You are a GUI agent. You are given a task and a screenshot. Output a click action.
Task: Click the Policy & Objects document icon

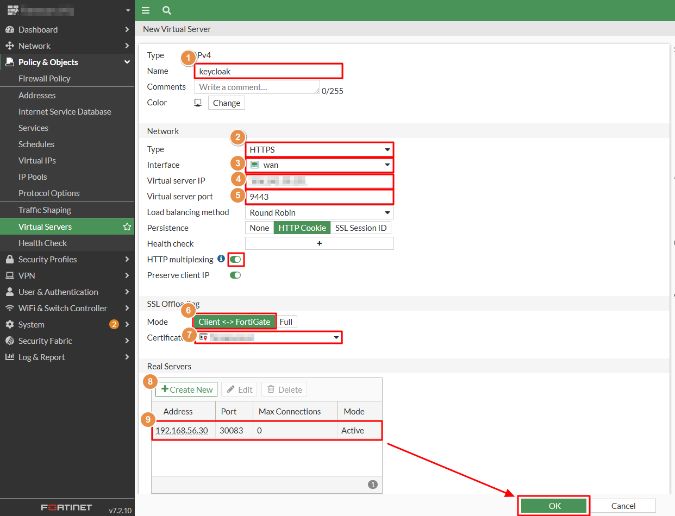[9, 62]
